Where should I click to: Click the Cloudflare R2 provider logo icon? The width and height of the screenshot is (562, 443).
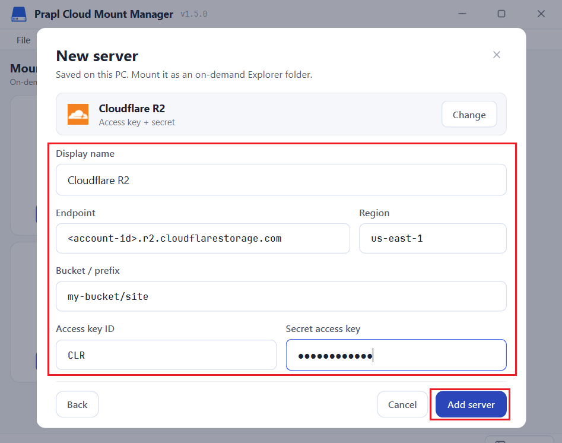coord(78,115)
